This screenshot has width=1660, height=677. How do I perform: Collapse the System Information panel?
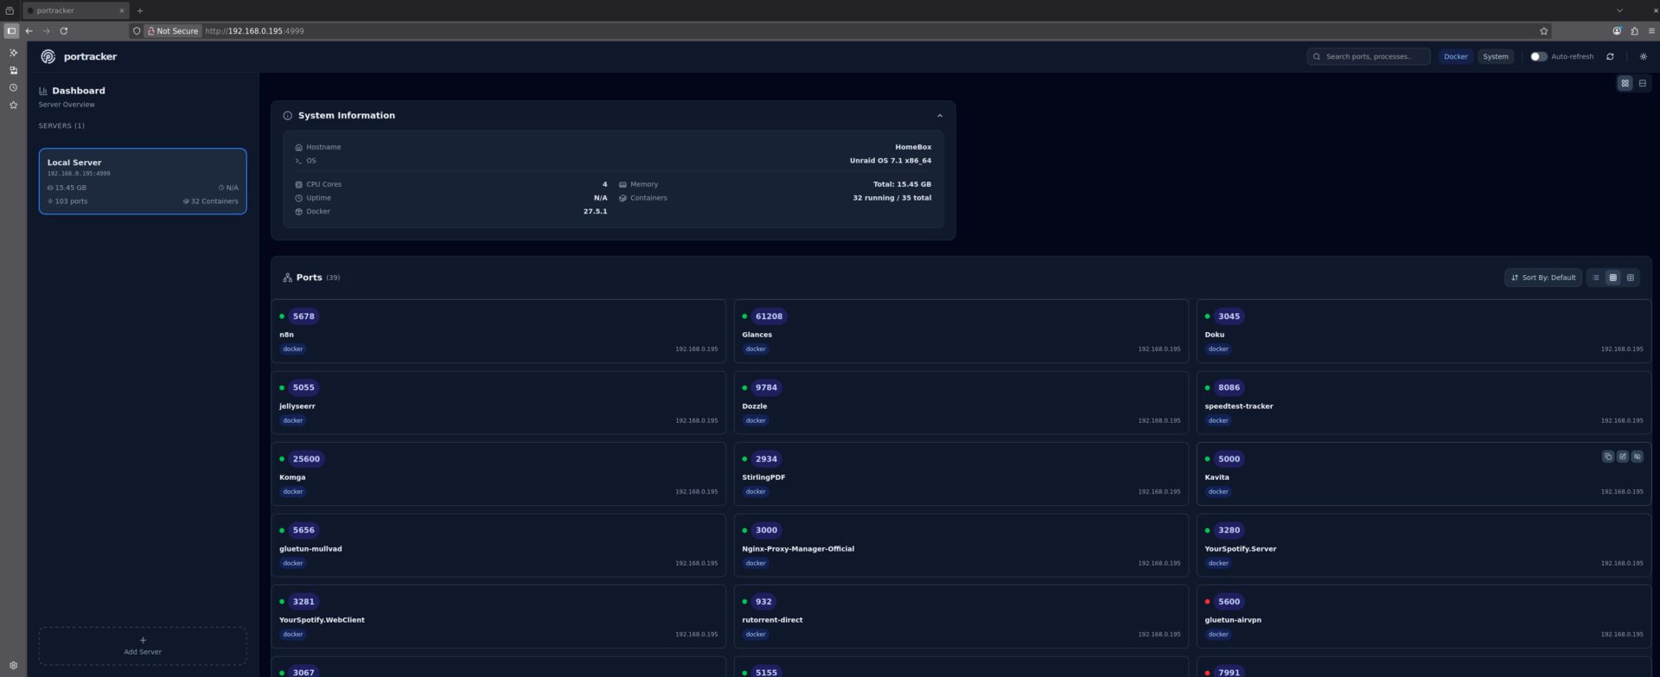pos(940,115)
